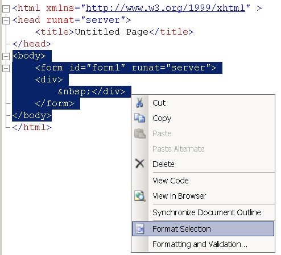
Task: Click the closing html tag line
Action: (32, 127)
